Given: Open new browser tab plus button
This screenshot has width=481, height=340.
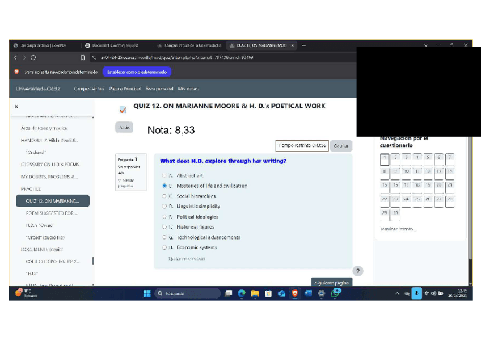Looking at the screenshot, I should point(303,45).
